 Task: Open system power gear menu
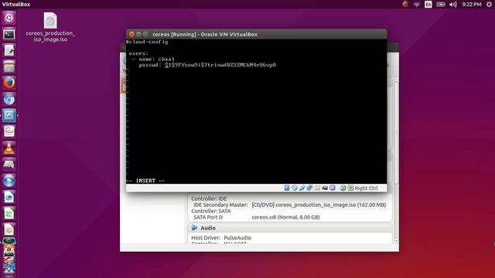pos(490,4)
